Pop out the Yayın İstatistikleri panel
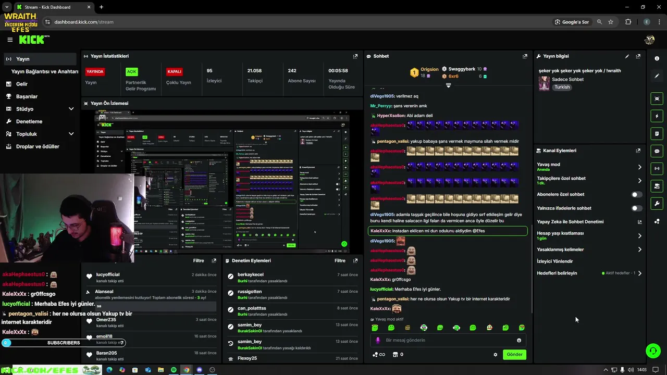 click(355, 56)
